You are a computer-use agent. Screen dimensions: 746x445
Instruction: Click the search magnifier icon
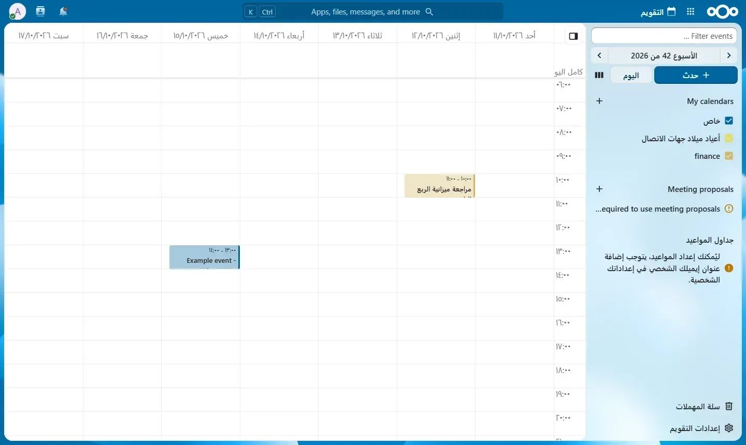tap(429, 11)
